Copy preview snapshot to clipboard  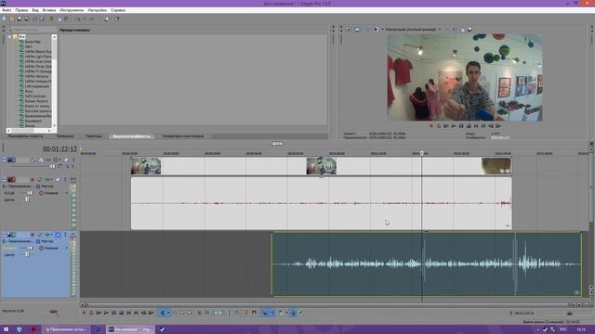coord(462,29)
